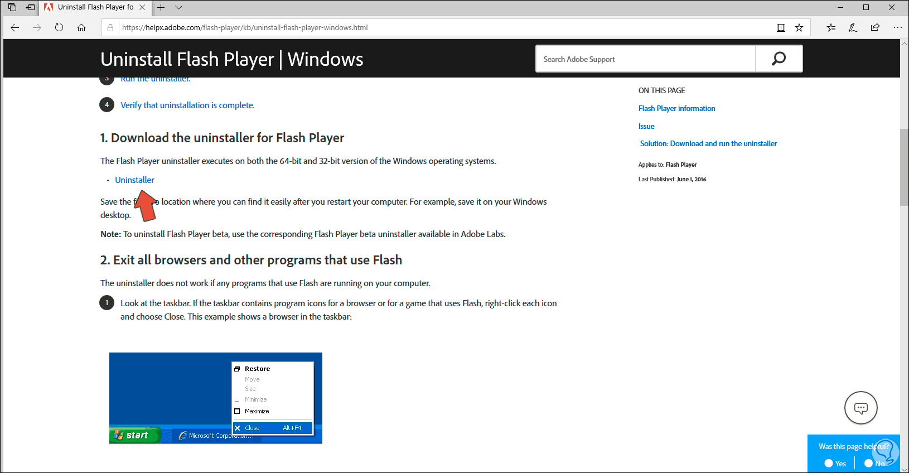Jump to Flash Player information section
This screenshot has width=909, height=473.
pos(676,108)
